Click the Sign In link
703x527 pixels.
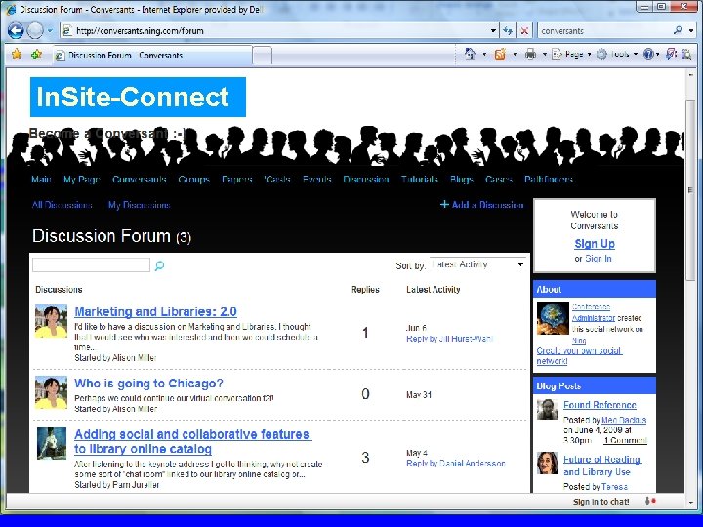(599, 259)
